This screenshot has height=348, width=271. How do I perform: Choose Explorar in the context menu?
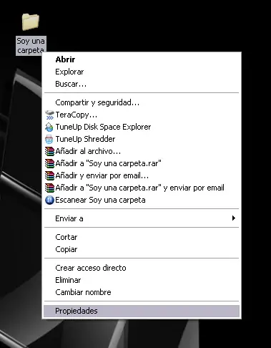[x=142, y=72]
